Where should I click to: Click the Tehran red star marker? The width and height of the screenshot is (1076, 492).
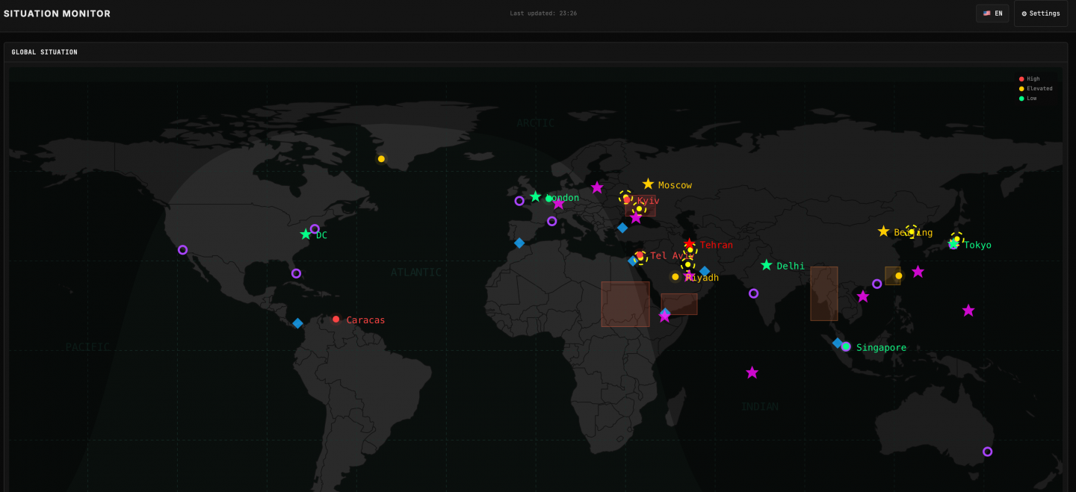click(689, 244)
